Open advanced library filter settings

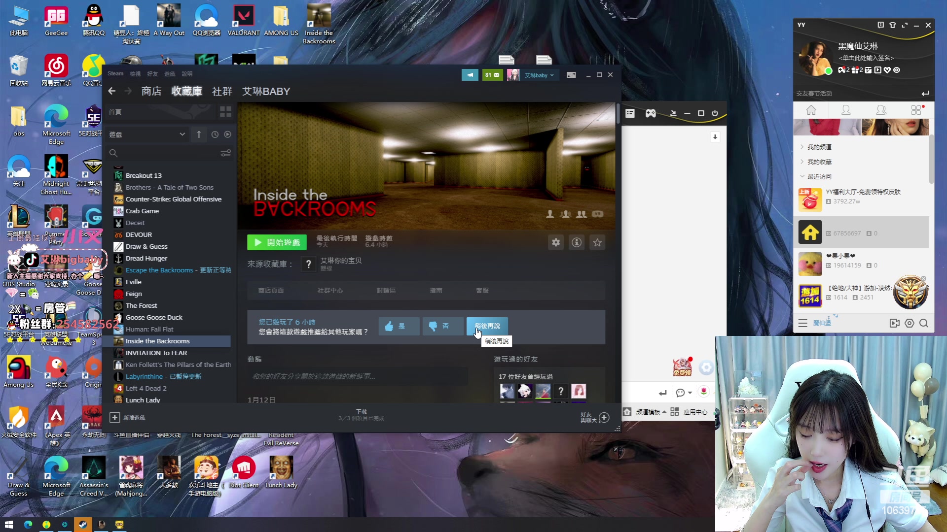pos(225,153)
